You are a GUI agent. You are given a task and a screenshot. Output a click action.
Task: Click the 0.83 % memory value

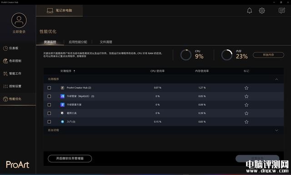pos(202,122)
